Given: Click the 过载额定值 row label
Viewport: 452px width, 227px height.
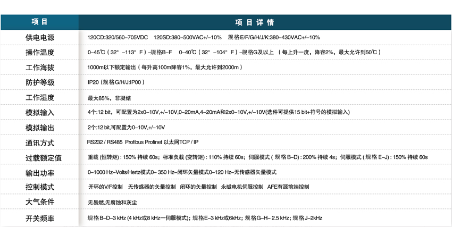Looking at the screenshot, I should point(44,158).
